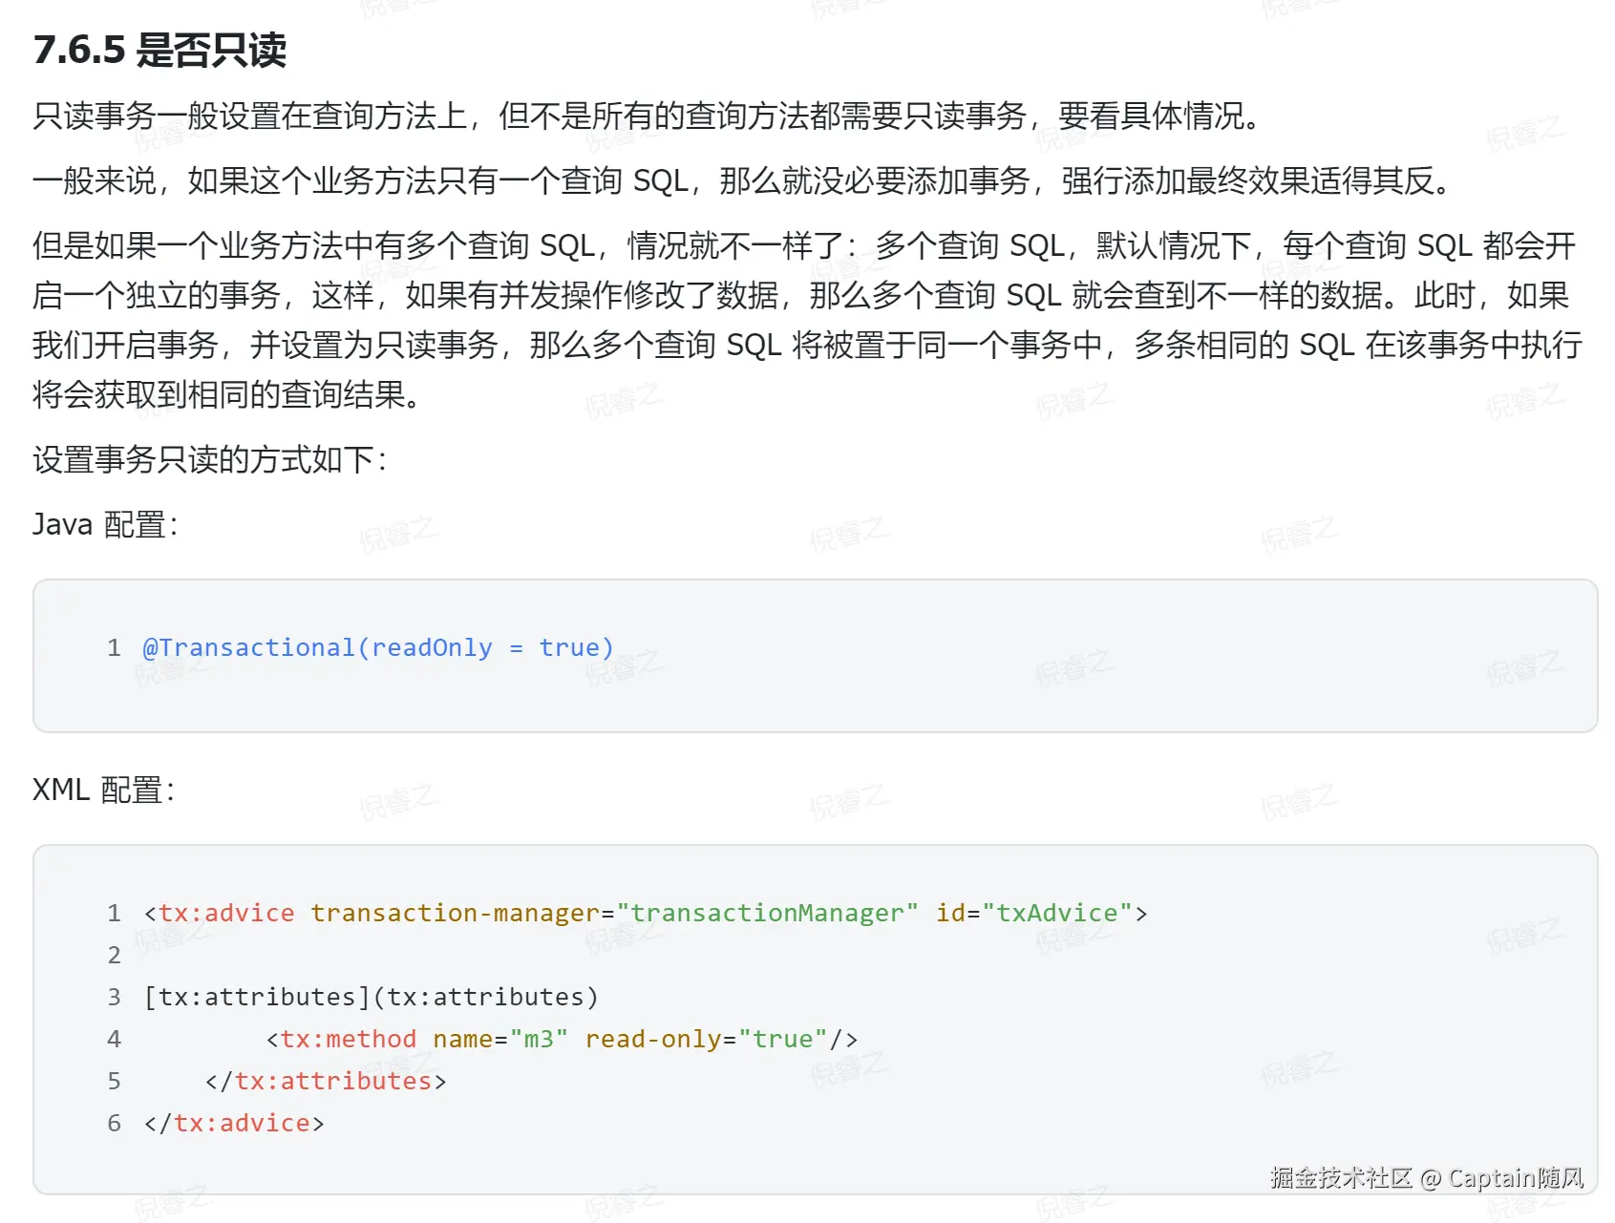Screen dimensions: 1615x1223
Task: Click the XML 配置 label
Action: (103, 790)
